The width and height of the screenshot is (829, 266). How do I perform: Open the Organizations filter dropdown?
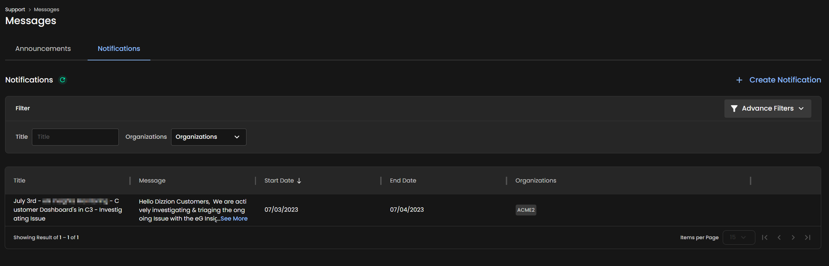tap(208, 137)
